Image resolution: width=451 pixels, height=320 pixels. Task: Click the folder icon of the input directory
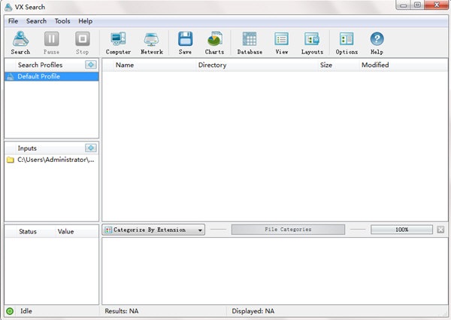pos(11,160)
